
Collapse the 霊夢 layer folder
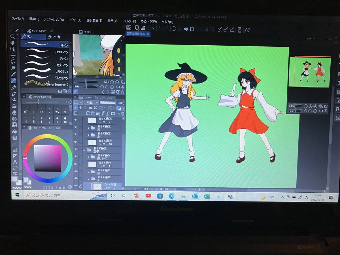pyautogui.click(x=84, y=150)
